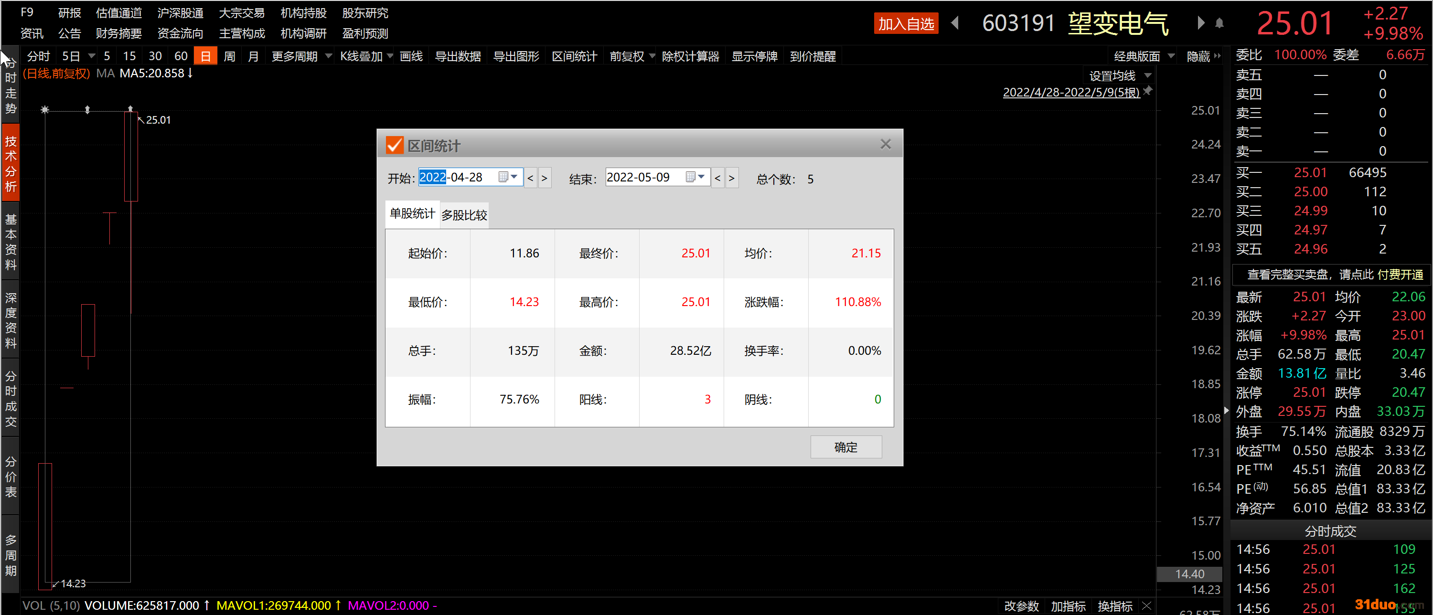Screen dimensions: 1433x615
Task: Click the price alert bell icon
Action: [x=1219, y=23]
